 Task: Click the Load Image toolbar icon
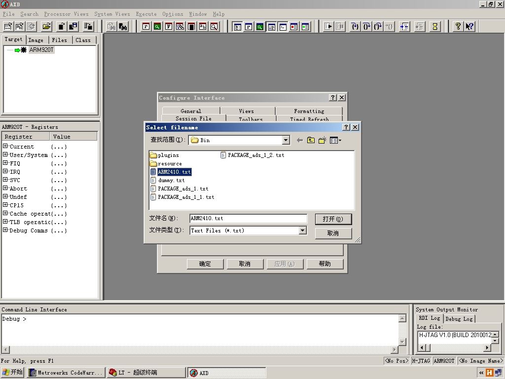coord(8,27)
